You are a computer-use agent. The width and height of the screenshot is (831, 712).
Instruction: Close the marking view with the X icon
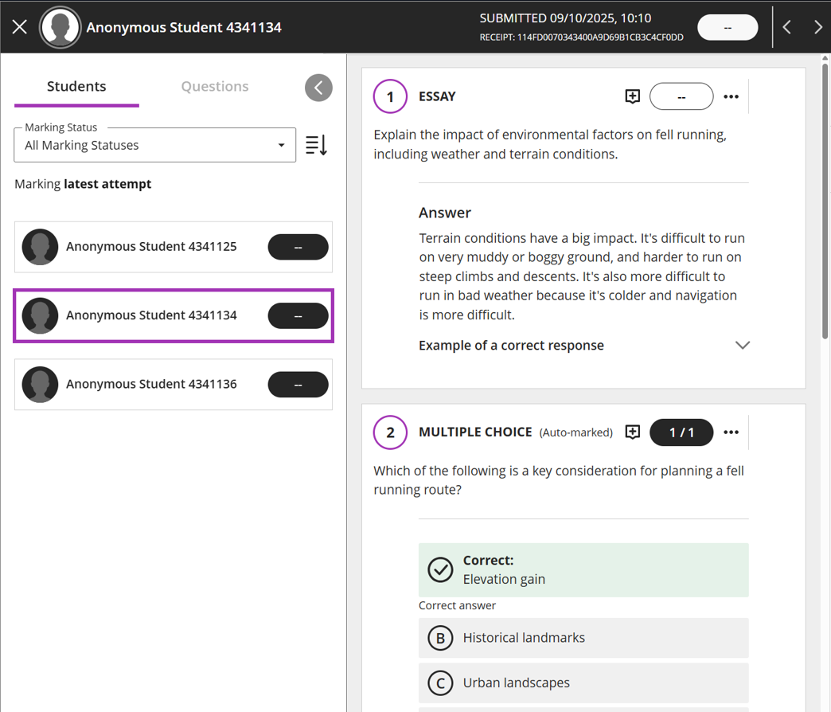pyautogui.click(x=20, y=27)
